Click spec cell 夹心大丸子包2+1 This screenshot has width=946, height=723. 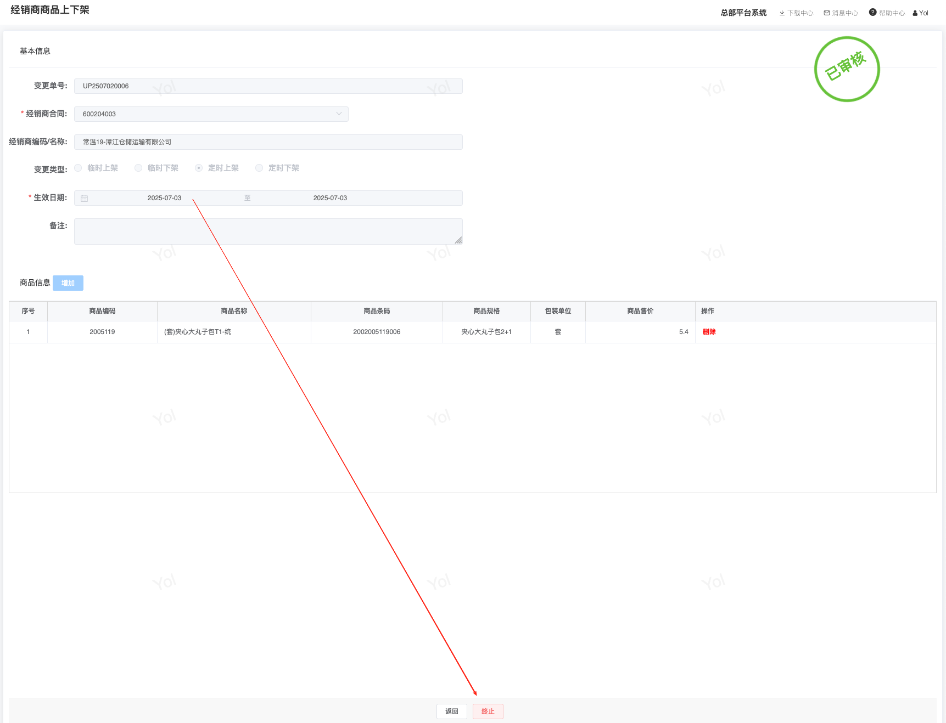[487, 332]
